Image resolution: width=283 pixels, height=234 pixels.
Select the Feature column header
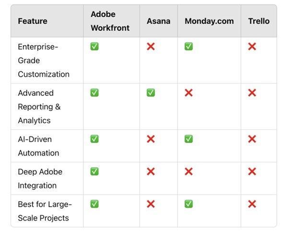coord(33,21)
